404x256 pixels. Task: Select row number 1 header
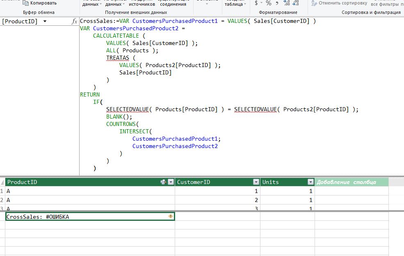(2, 191)
